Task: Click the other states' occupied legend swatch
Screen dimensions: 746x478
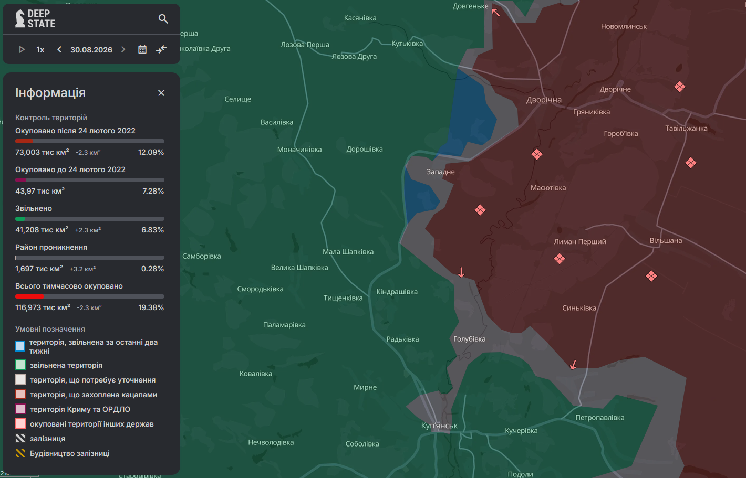Action: tap(20, 424)
